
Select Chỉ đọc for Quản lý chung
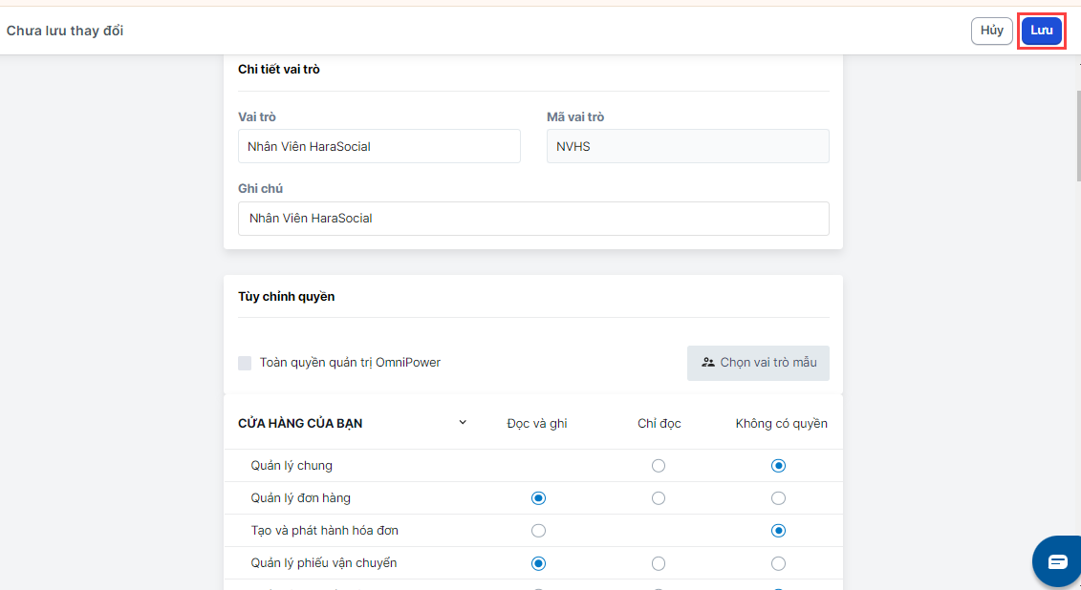tap(659, 466)
